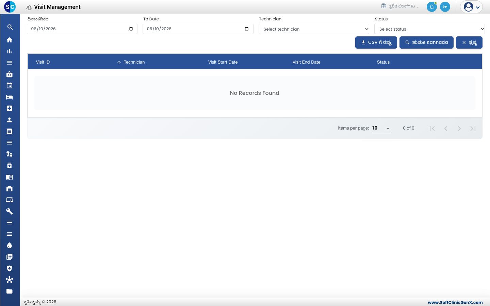Screen dimensions: 490x306
Task: Open the water drop icon in sidebar
Action: 10,245
